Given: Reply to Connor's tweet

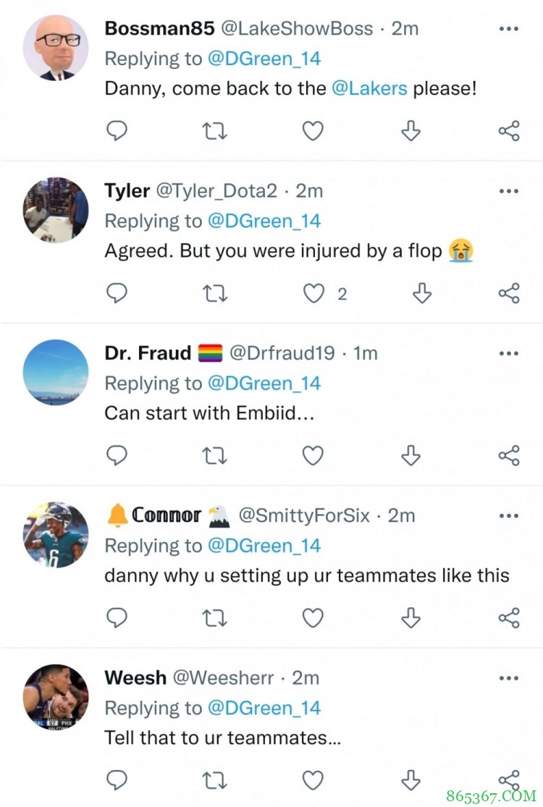Looking at the screenshot, I should [117, 617].
